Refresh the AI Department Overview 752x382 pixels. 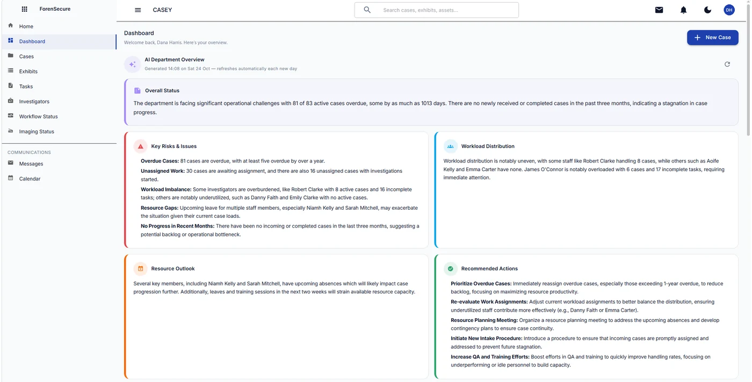pos(727,64)
